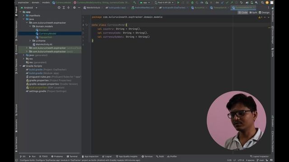Image resolution: width=289 pixels, height=162 pixels.
Task: Toggle the Resource Manager side panel
Action: (16, 31)
